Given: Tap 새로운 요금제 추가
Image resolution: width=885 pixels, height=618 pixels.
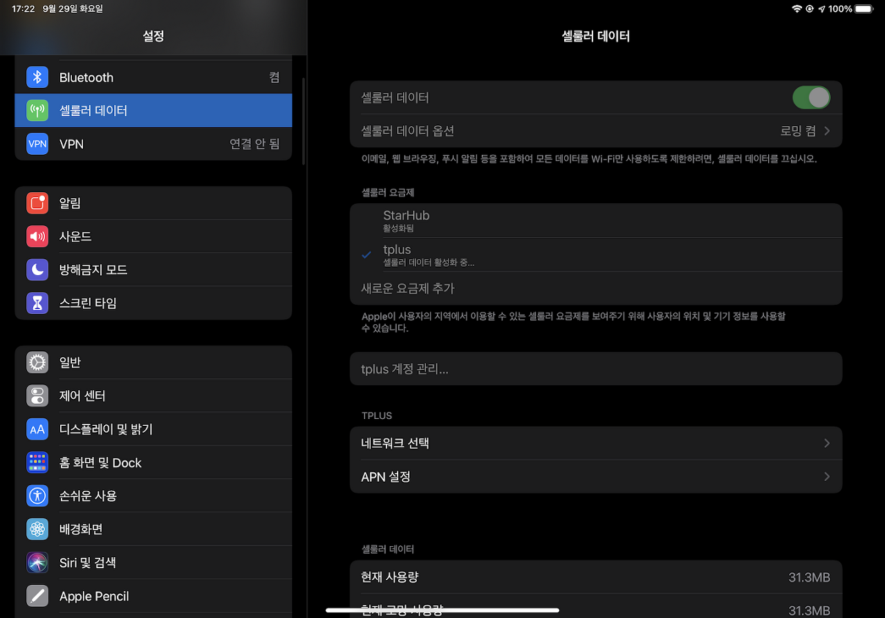Looking at the screenshot, I should click(596, 288).
